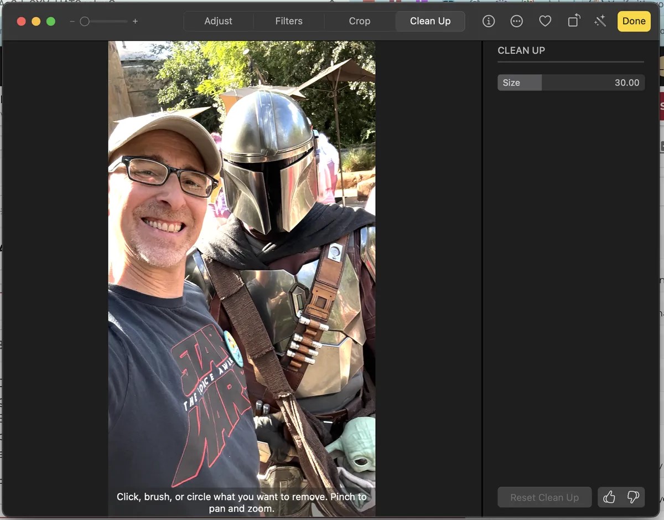Click the zoom out minus icon

72,22
